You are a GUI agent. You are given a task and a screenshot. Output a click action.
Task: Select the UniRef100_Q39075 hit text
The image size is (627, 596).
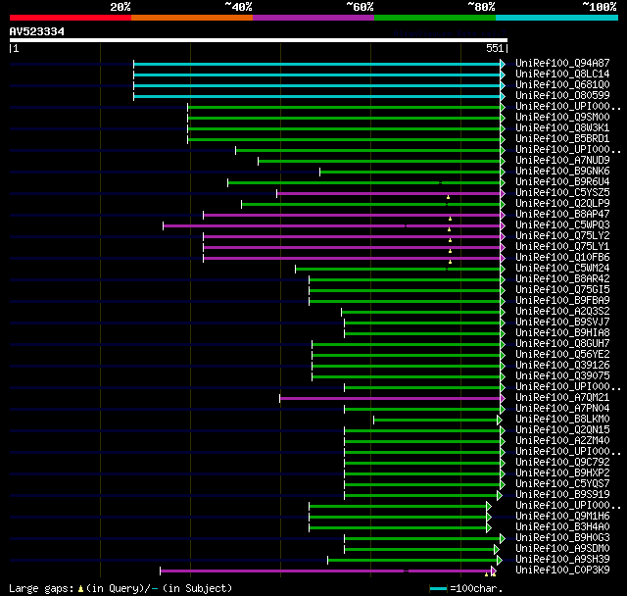click(562, 376)
